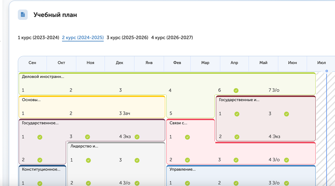Click module 2 in Основы... block
Image resolution: width=335 pixels, height=186 pixels.
pos(71,113)
